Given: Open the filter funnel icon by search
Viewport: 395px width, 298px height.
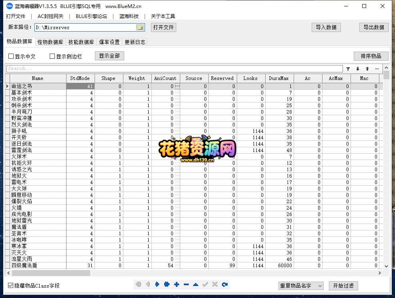Looking at the screenshot, I should (348, 69).
